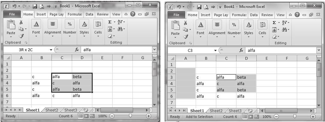
Task: Select Page Break Preview in left status bar
Action: (92, 116)
